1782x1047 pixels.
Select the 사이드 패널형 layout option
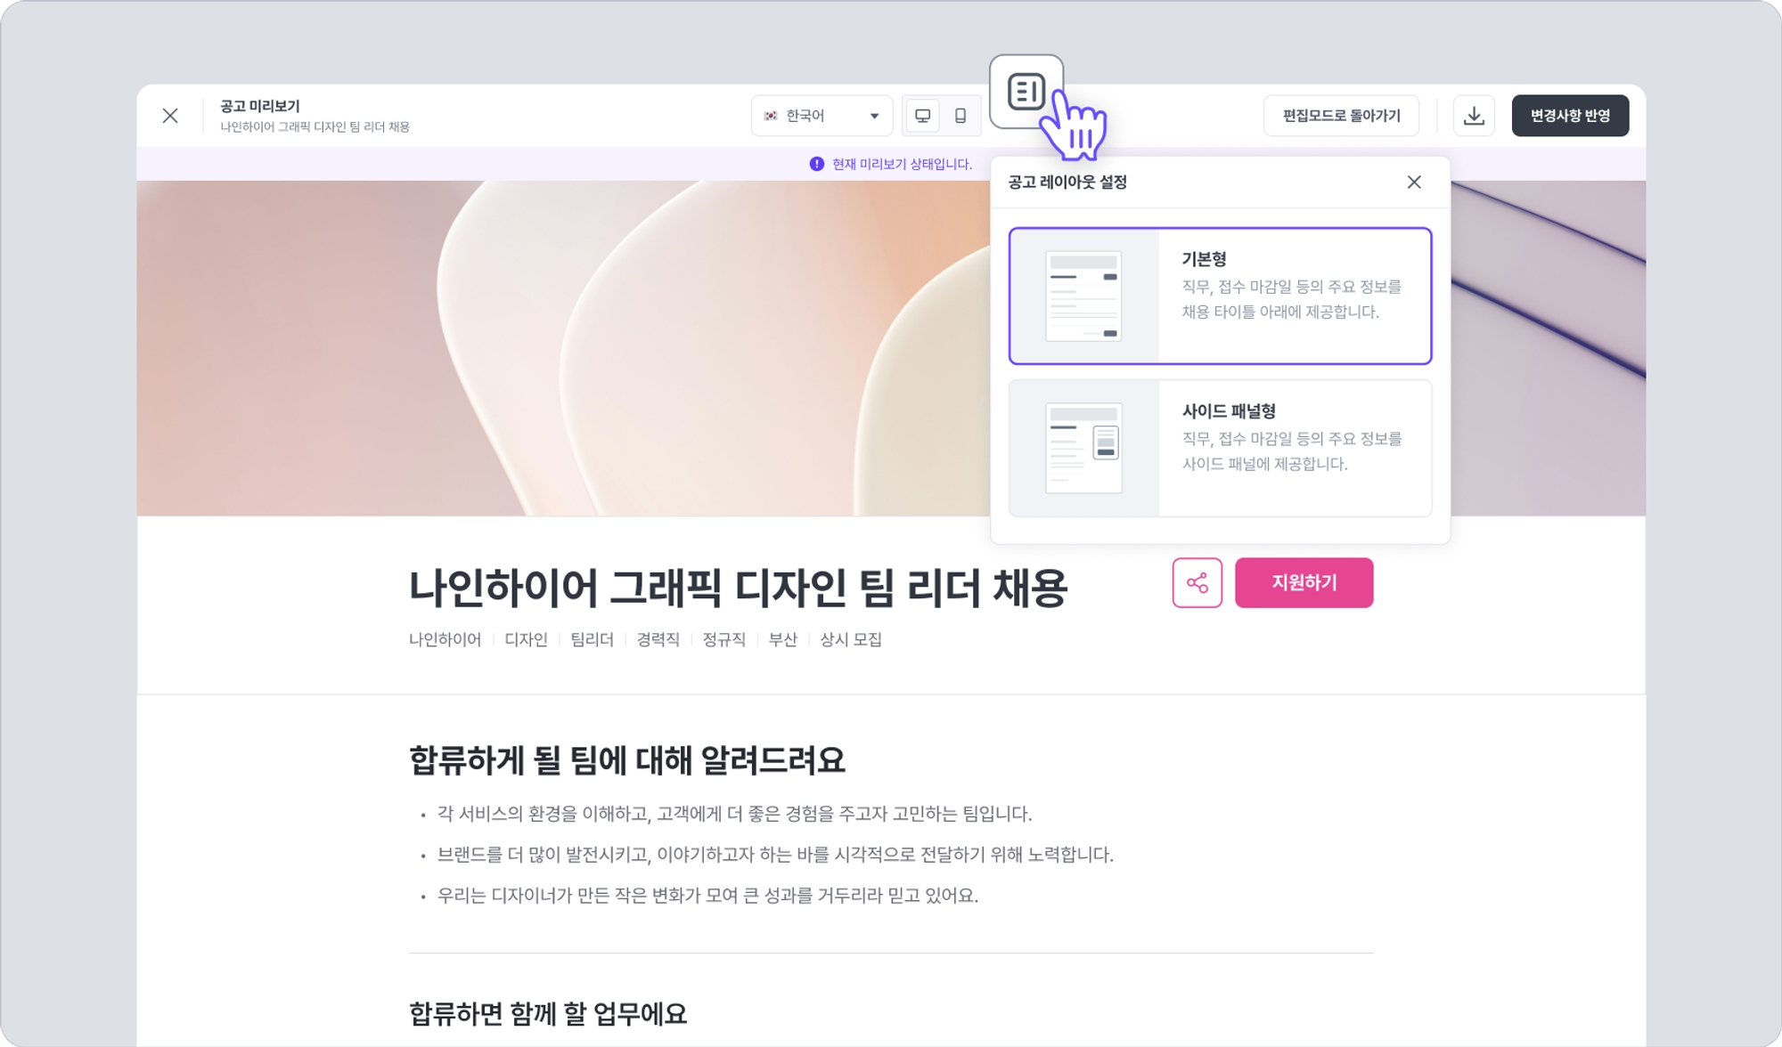[x=1220, y=448]
